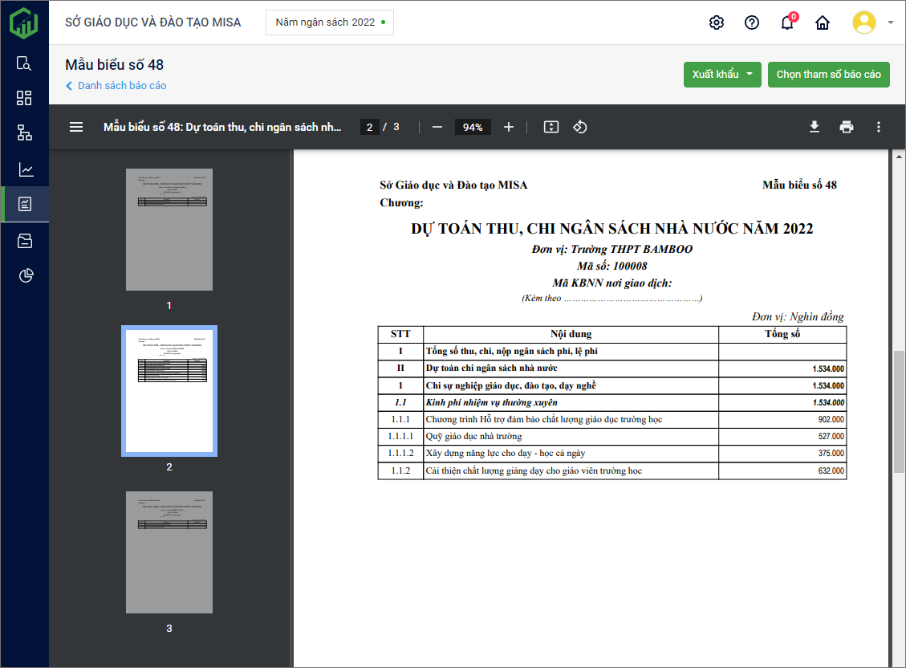The width and height of the screenshot is (906, 668).
Task: Open the notifications bell
Action: (x=787, y=22)
